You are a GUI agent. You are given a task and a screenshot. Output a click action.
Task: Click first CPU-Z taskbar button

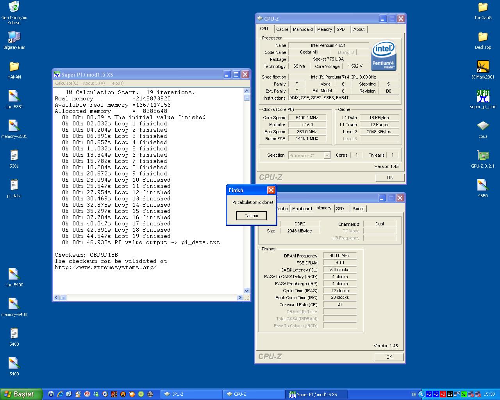(x=191, y=394)
